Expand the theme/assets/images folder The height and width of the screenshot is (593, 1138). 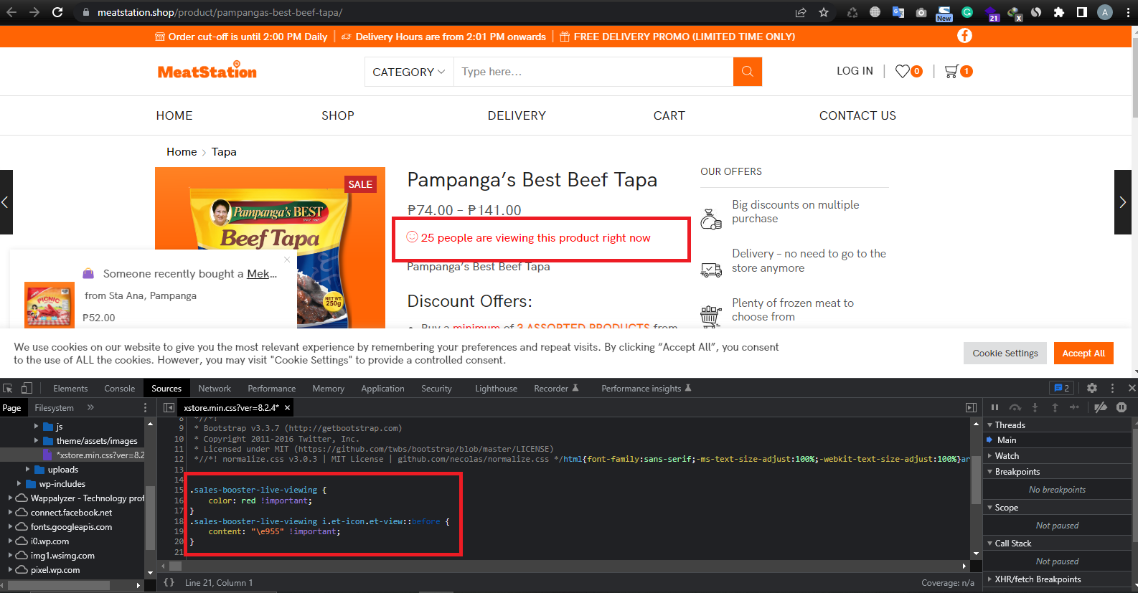point(37,440)
